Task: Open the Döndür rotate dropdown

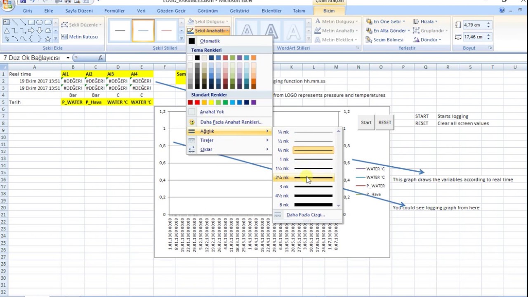Action: pyautogui.click(x=427, y=40)
